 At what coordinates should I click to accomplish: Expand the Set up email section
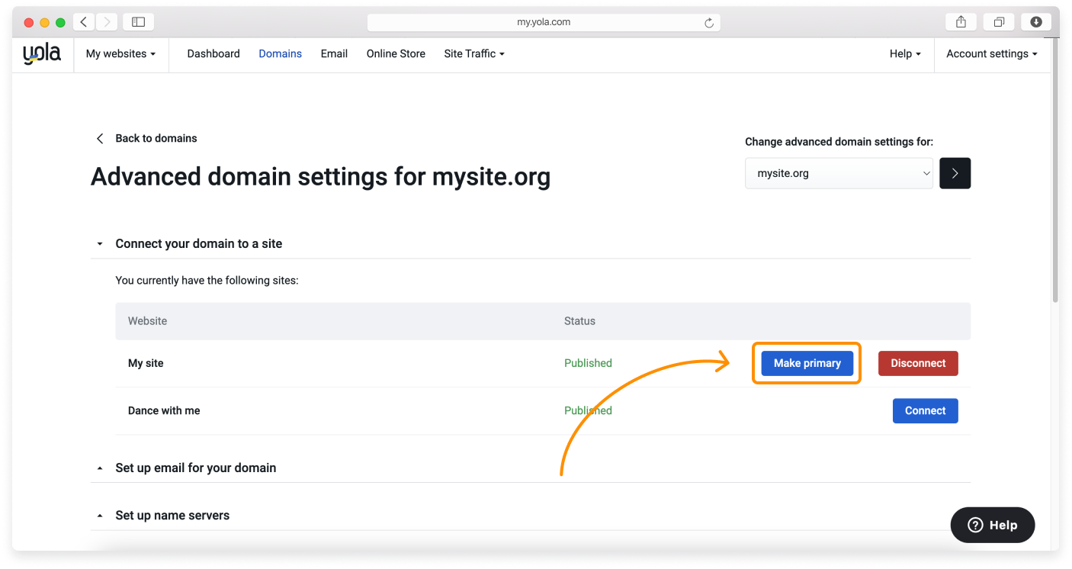tap(100, 468)
